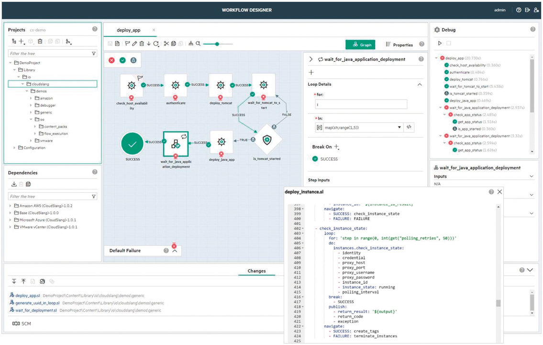The height and width of the screenshot is (345, 543).
Task: Click the cut scissors icon in canvas toolbar
Action: pos(166,44)
